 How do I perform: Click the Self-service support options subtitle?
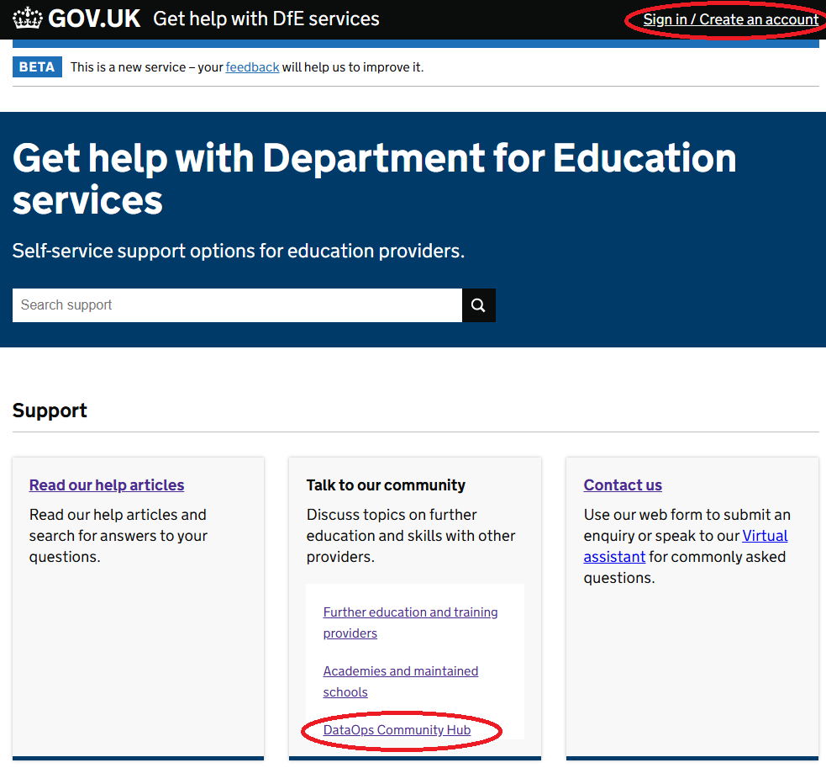coord(239,251)
